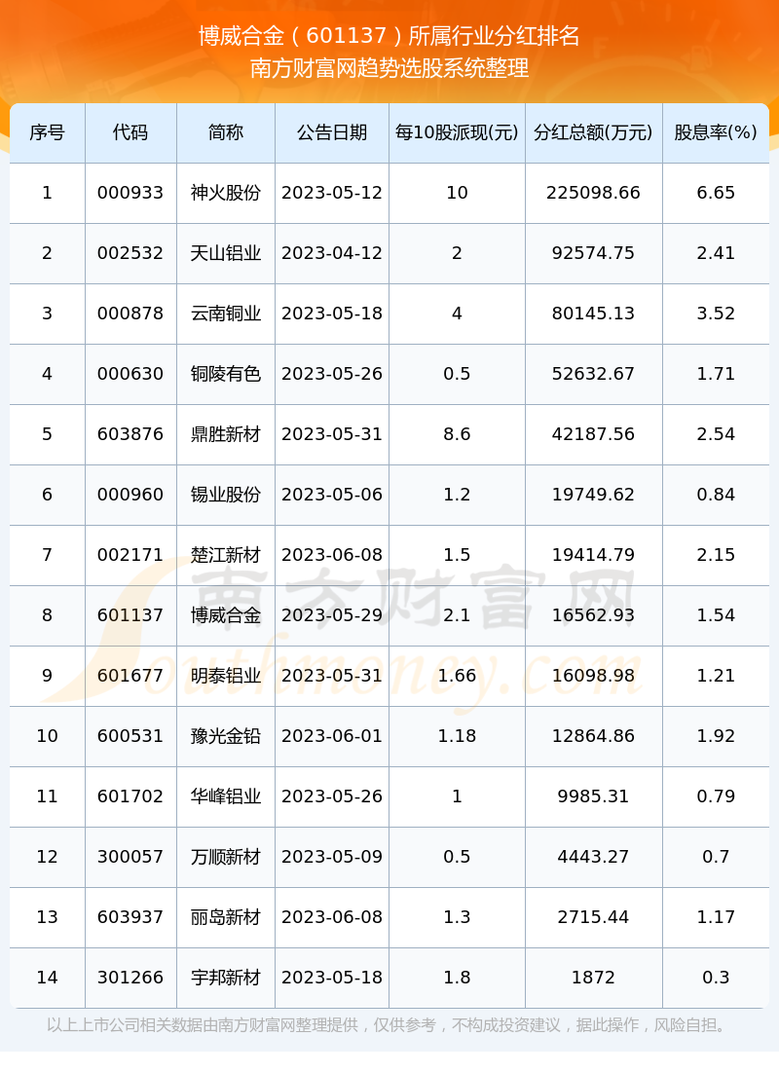779x1073 pixels.
Task: Click the 铜陵有色 cell
Action: [226, 374]
